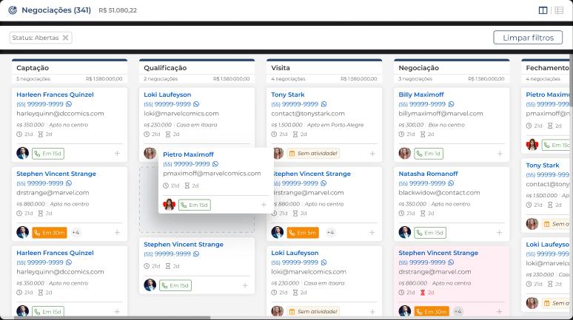Open Natasha Romanoff deal name link
Image resolution: width=573 pixels, height=320 pixels.
428,174
